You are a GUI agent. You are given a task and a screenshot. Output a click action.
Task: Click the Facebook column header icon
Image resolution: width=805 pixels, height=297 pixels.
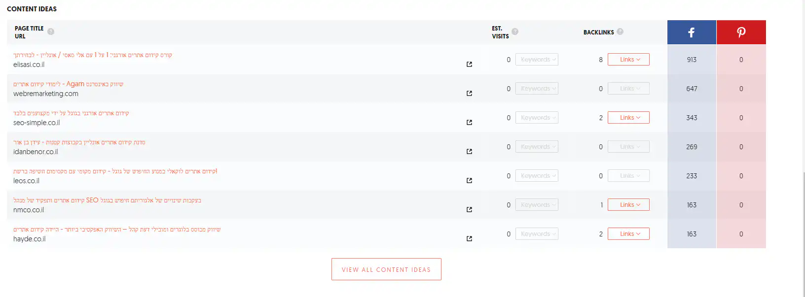(692, 33)
